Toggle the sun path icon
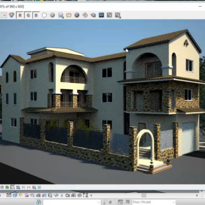This screenshot has height=205, width=205. (20, 195)
